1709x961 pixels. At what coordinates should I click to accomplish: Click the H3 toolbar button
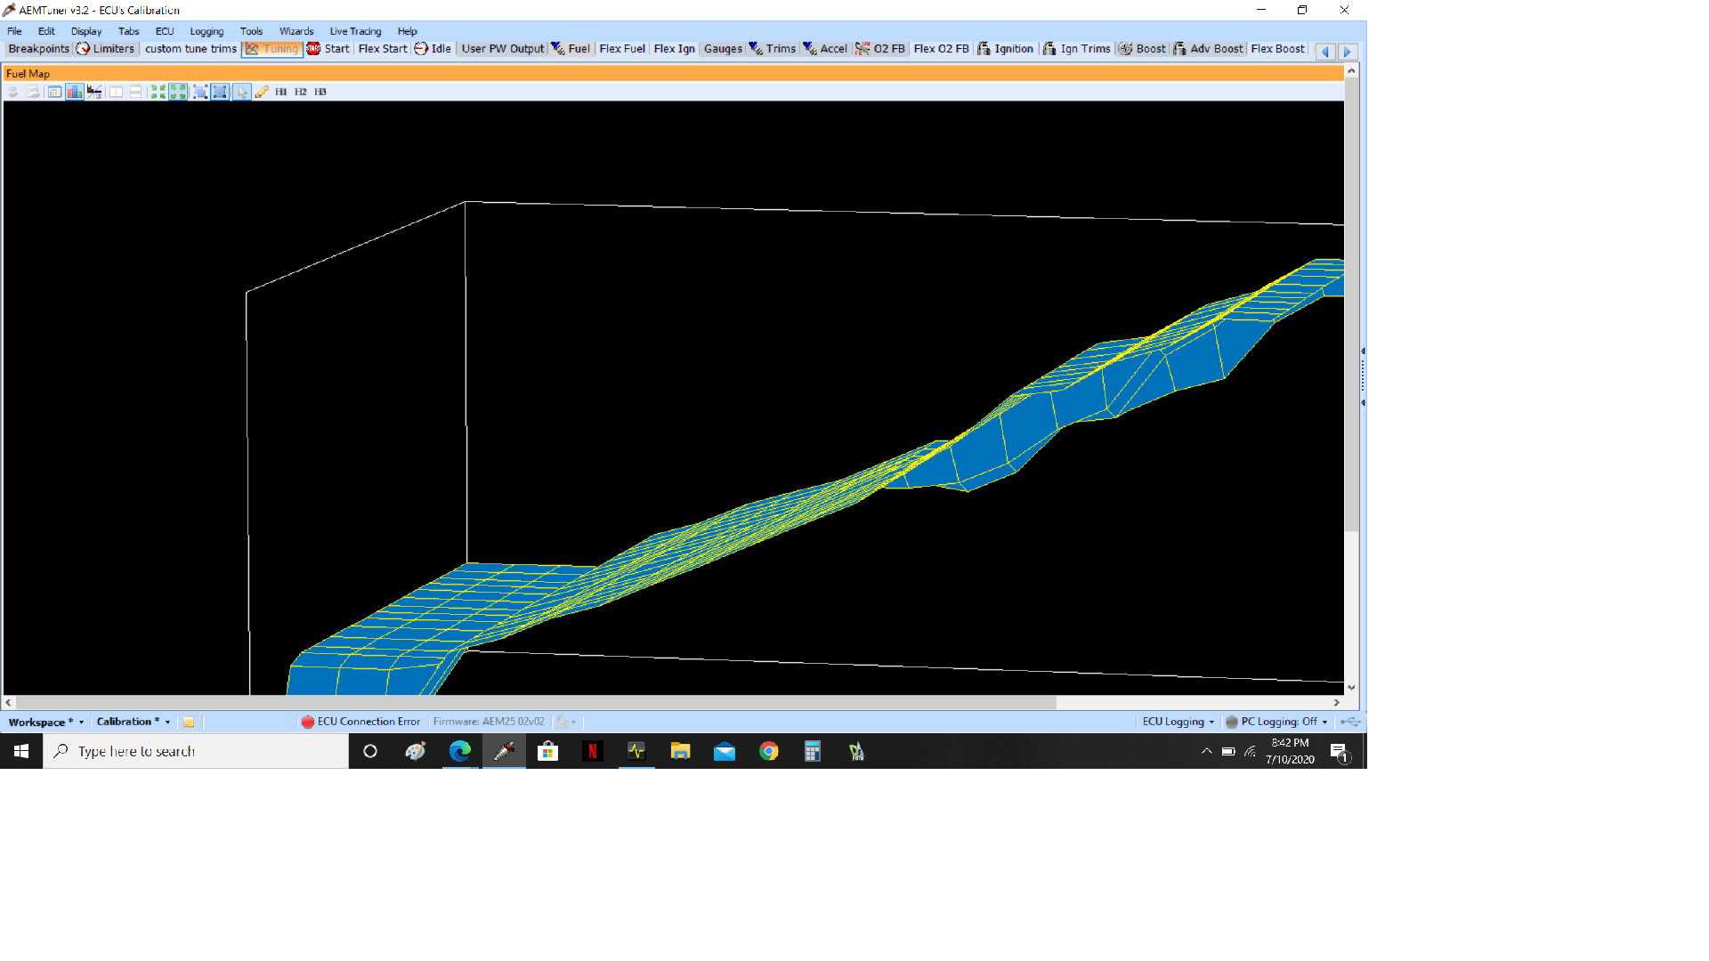tap(320, 92)
